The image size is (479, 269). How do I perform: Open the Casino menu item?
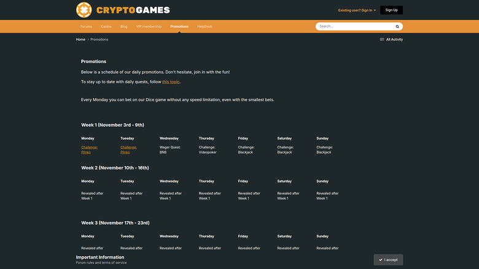point(106,26)
